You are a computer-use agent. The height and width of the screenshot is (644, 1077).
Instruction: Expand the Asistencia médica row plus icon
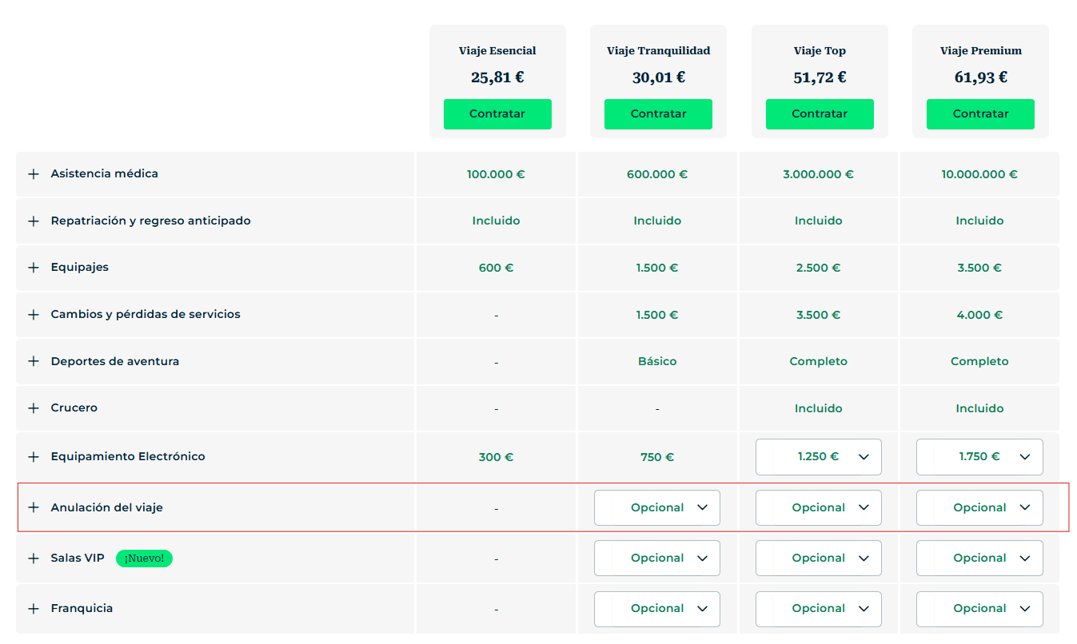click(x=34, y=174)
